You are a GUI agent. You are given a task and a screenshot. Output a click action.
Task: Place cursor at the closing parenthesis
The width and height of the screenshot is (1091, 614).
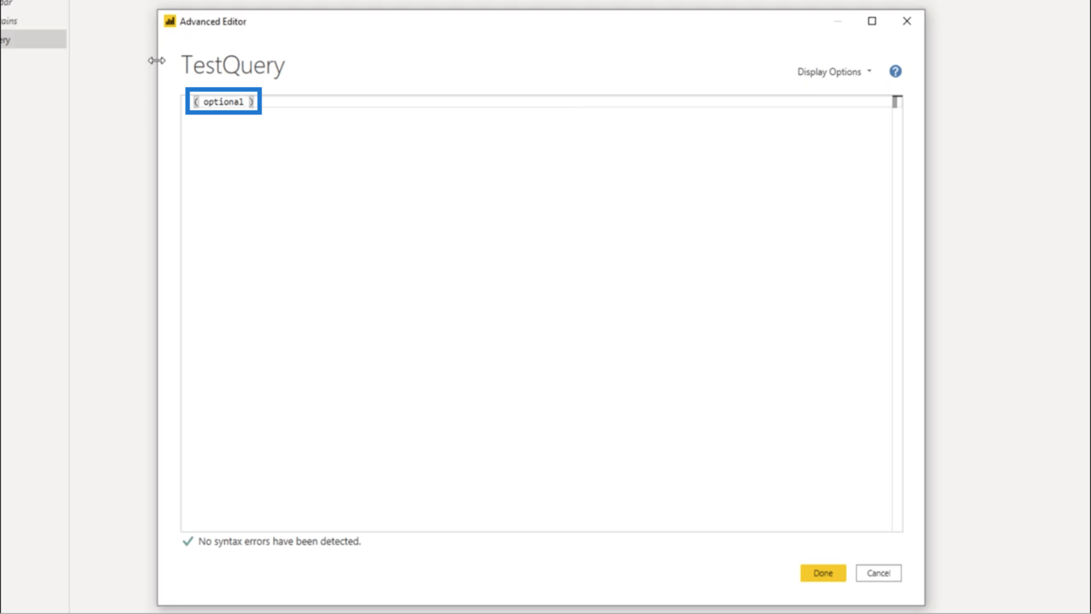[251, 102]
